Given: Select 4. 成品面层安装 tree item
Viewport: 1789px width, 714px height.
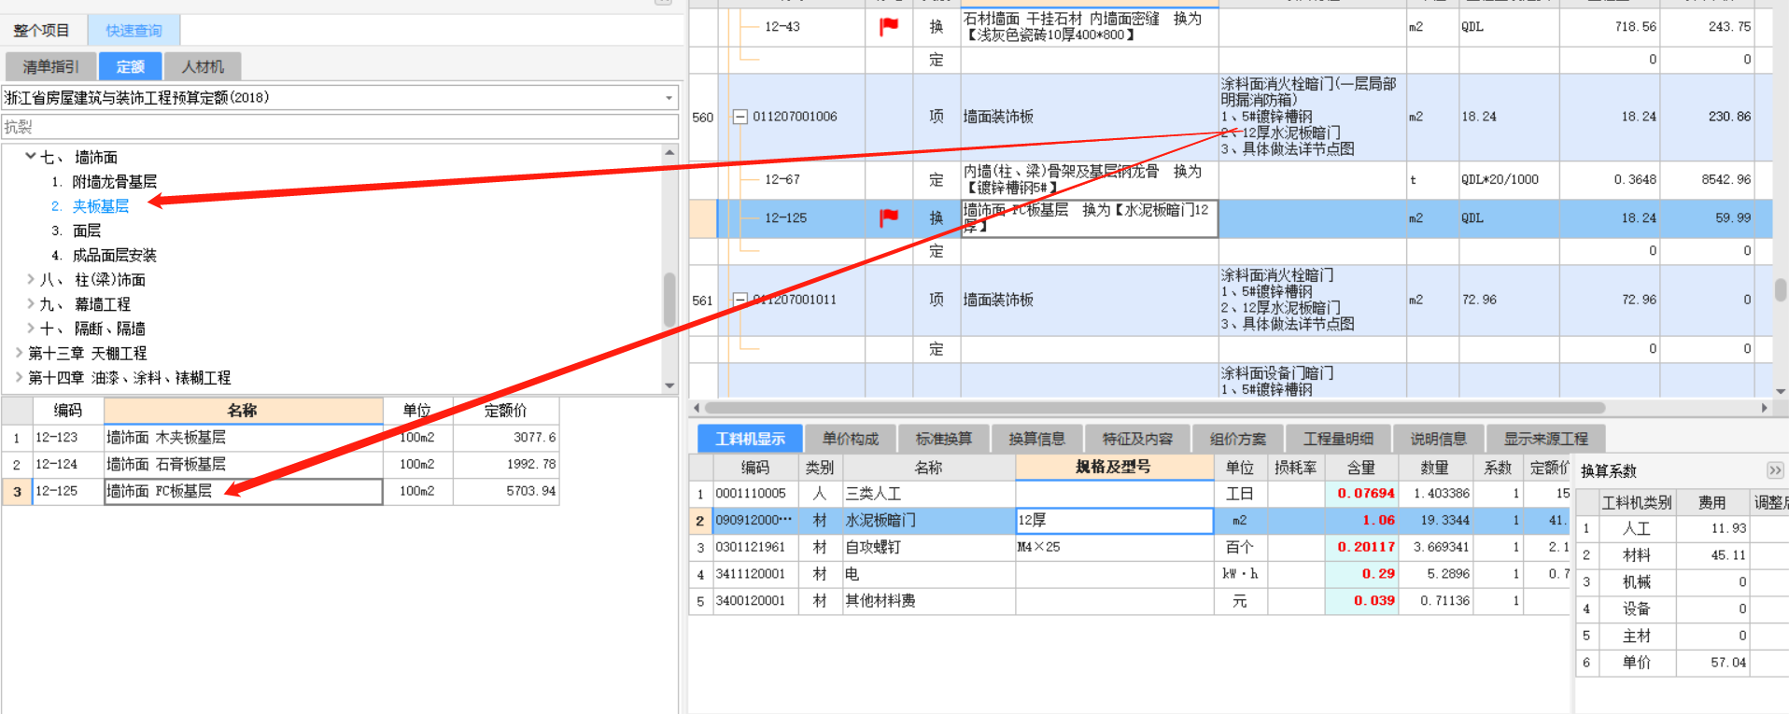Looking at the screenshot, I should [105, 255].
